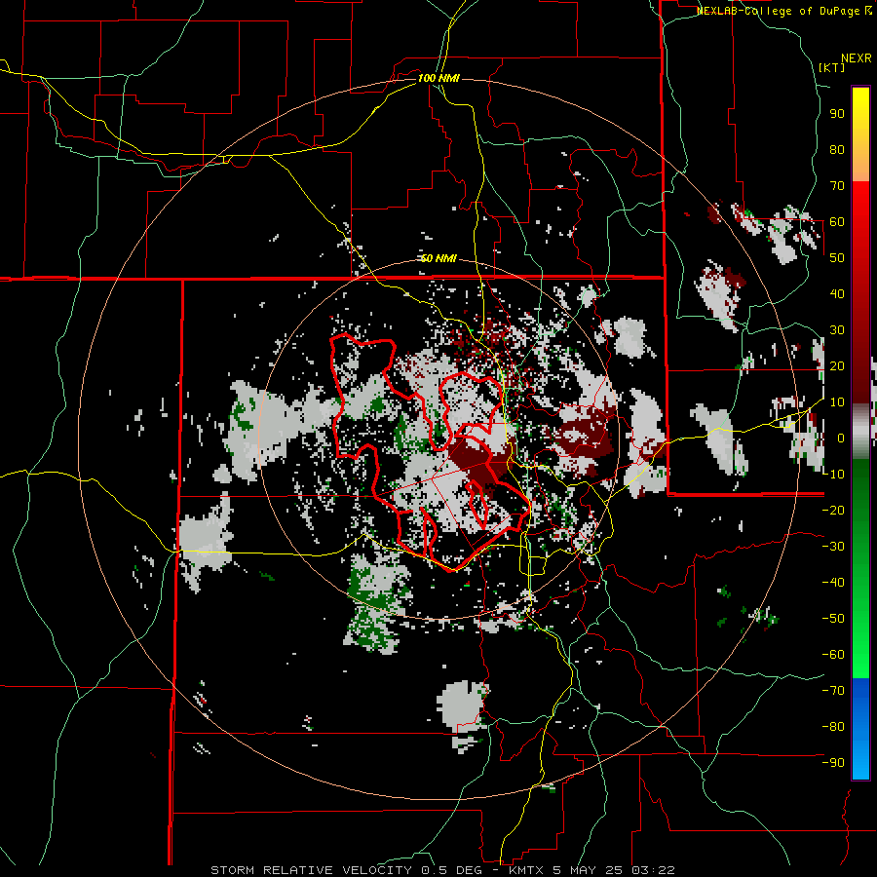This screenshot has height=877, width=877.
Task: Click the 40 value on velocity scale
Action: coord(837,294)
